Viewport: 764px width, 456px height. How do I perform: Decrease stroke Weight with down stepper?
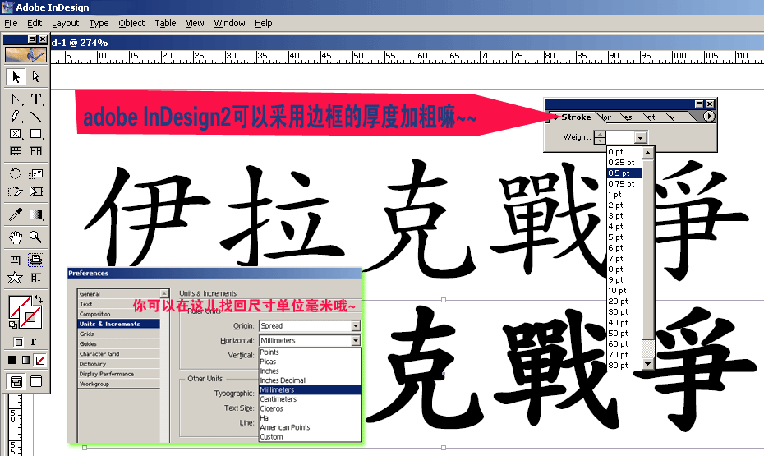point(601,140)
